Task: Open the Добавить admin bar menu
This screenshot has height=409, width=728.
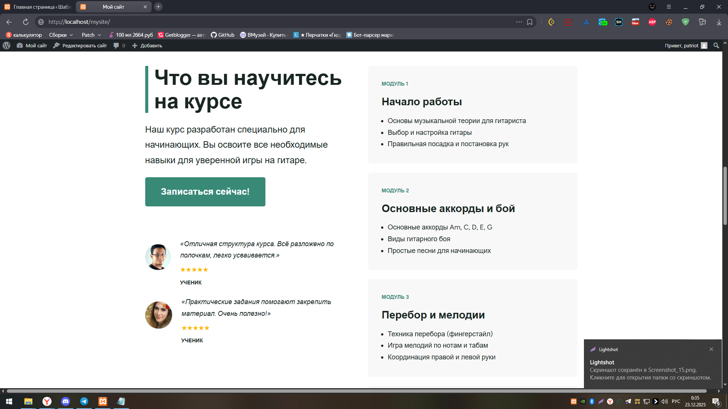Action: point(147,45)
